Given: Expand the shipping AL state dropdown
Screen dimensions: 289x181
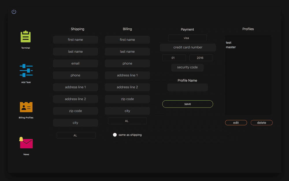Looking at the screenshot, I should click(76, 135).
